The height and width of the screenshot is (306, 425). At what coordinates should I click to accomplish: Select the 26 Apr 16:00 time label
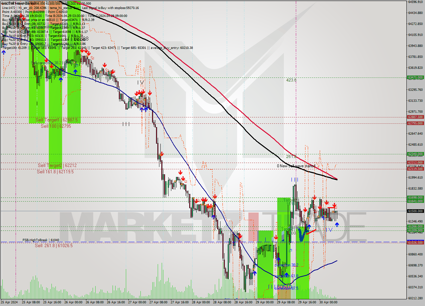(115, 302)
